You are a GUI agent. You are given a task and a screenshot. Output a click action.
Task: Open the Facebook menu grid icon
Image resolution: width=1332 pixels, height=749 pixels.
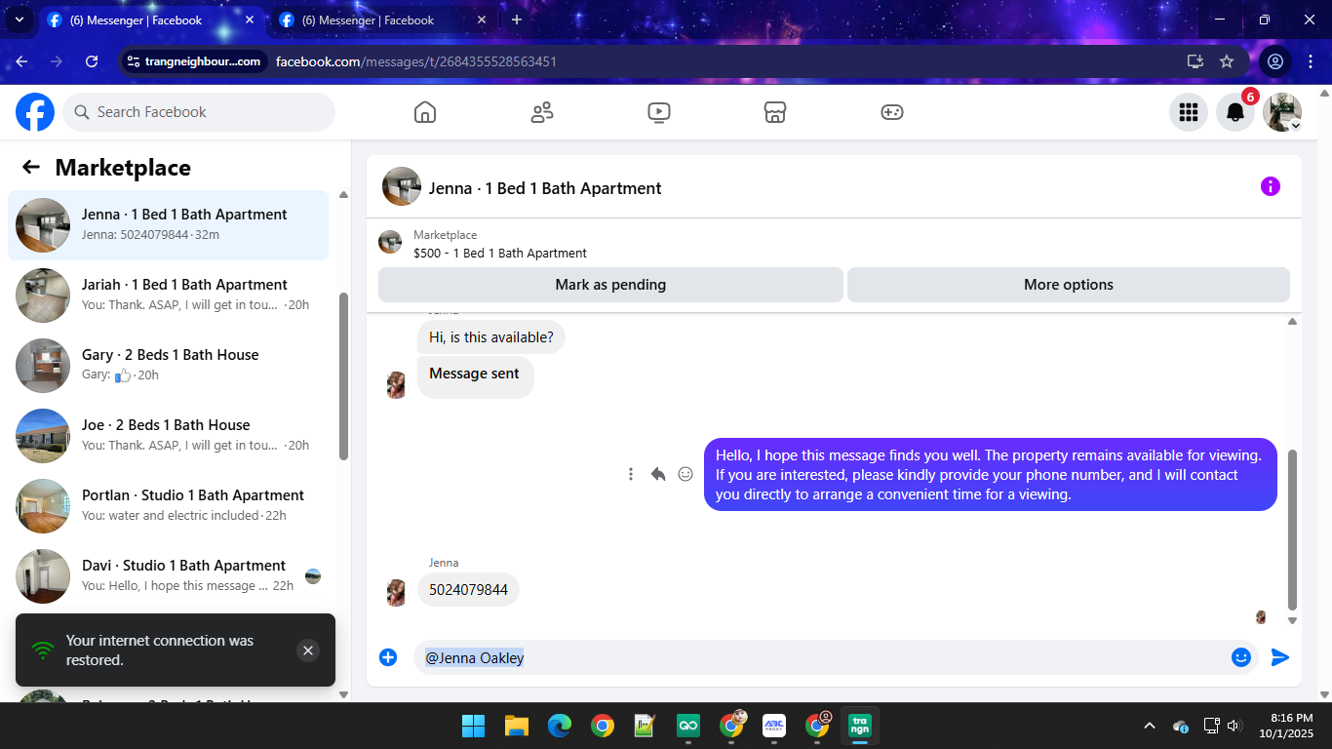click(1189, 112)
